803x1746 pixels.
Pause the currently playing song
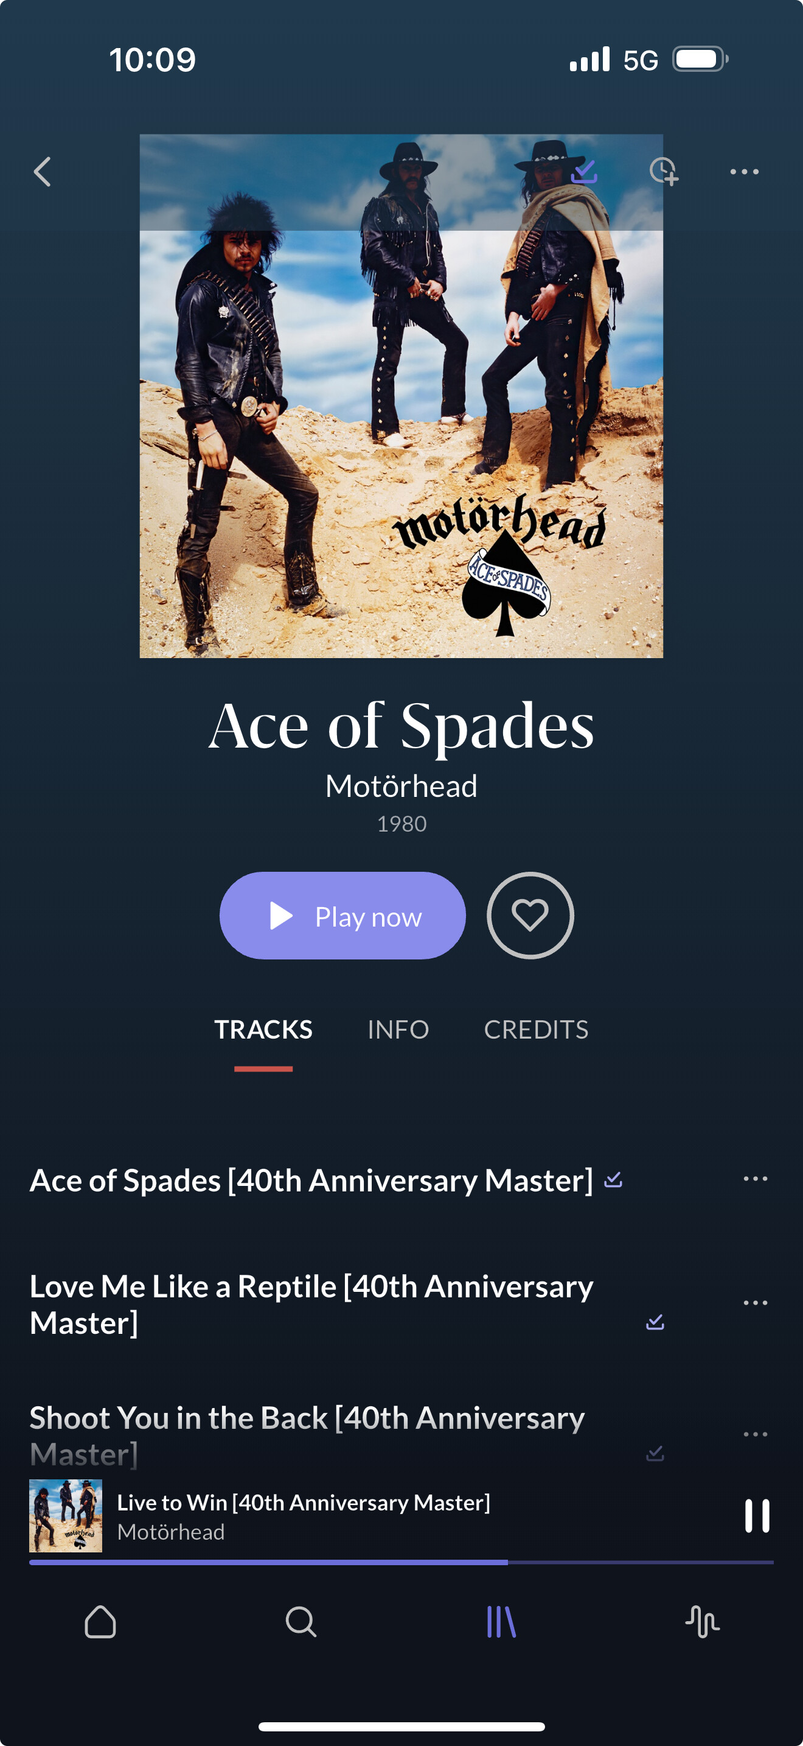(x=757, y=1515)
